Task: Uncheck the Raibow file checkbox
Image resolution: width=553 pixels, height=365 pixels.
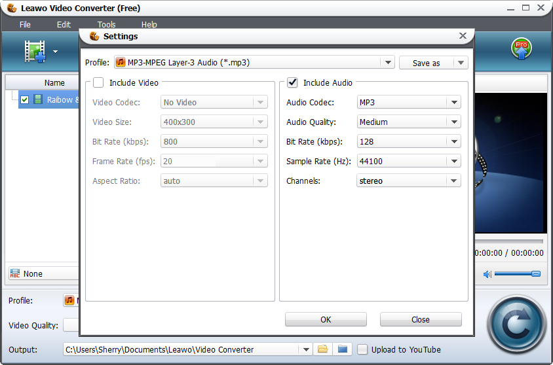Action: [24, 99]
